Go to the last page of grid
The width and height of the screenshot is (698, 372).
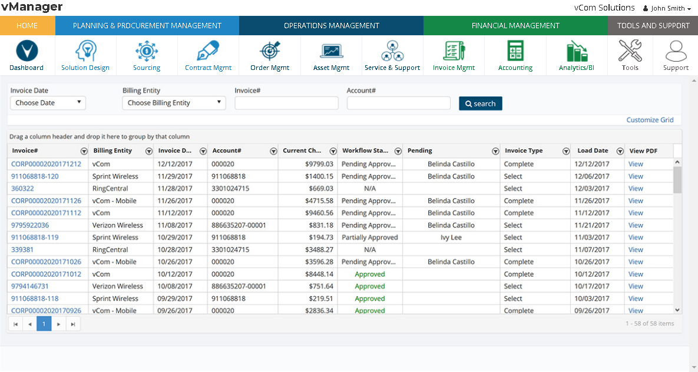tap(73, 324)
